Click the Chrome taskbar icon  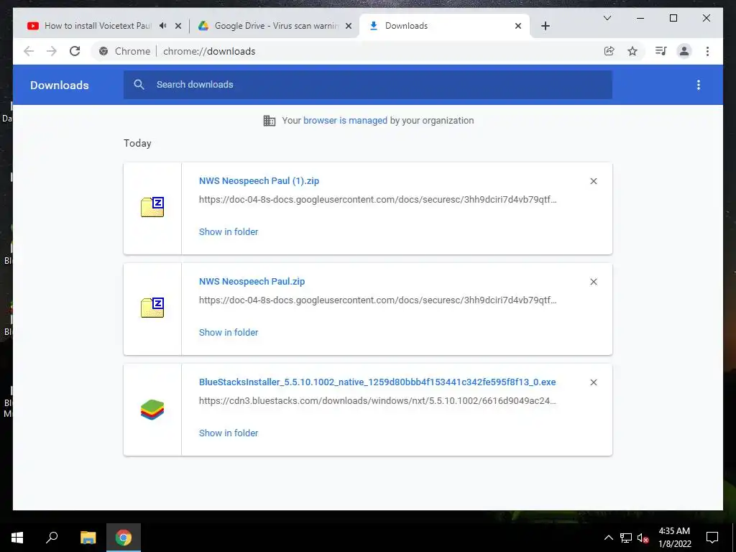tap(124, 538)
